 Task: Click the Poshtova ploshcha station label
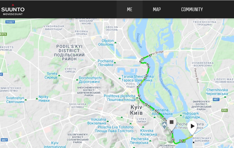(x=120, y=98)
